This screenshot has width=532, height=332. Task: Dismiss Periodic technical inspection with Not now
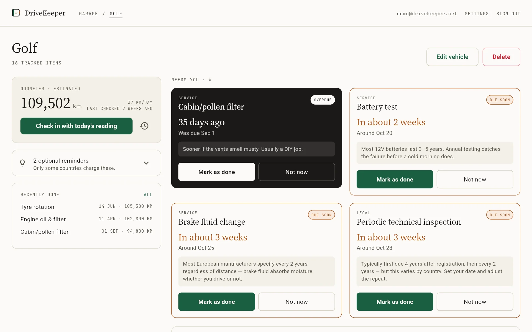pos(475,302)
